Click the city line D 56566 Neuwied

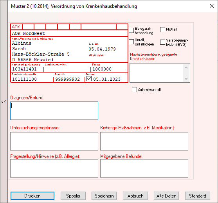[x=32, y=60]
